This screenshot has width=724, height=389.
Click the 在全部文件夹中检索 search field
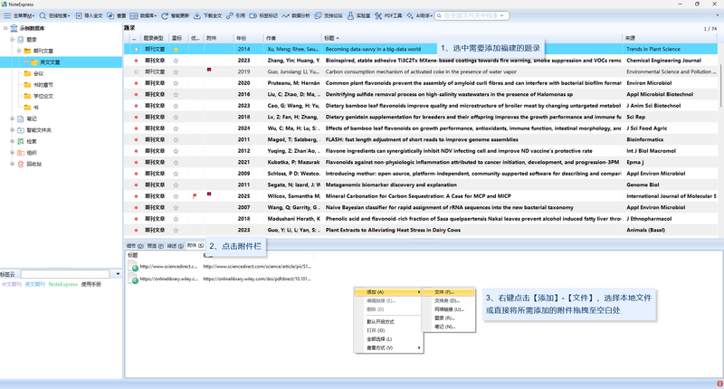[x=472, y=15]
